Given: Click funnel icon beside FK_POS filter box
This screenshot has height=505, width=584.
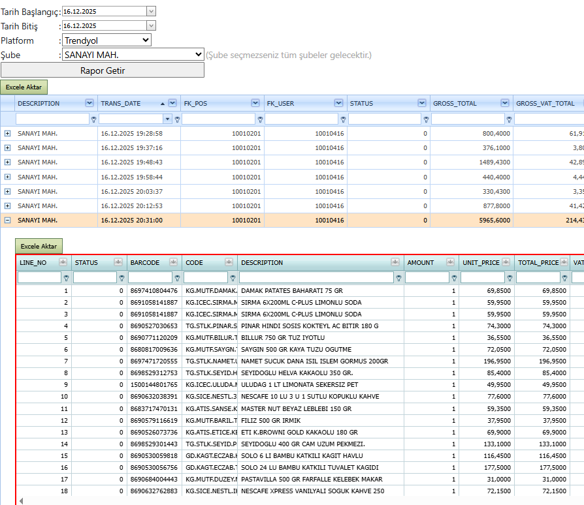Looking at the screenshot, I should 260,119.
